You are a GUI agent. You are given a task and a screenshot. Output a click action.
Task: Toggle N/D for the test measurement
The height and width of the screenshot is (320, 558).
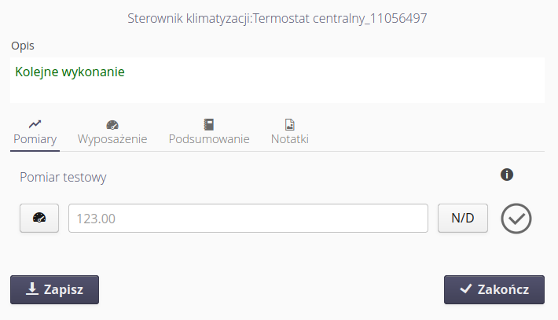(462, 219)
